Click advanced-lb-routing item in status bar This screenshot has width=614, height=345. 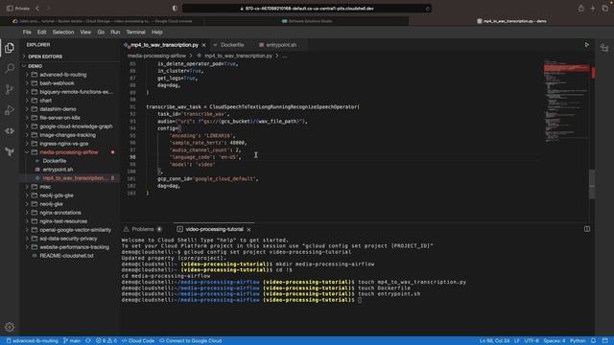(x=32, y=341)
